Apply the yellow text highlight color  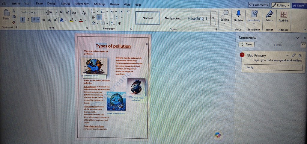[71, 20]
